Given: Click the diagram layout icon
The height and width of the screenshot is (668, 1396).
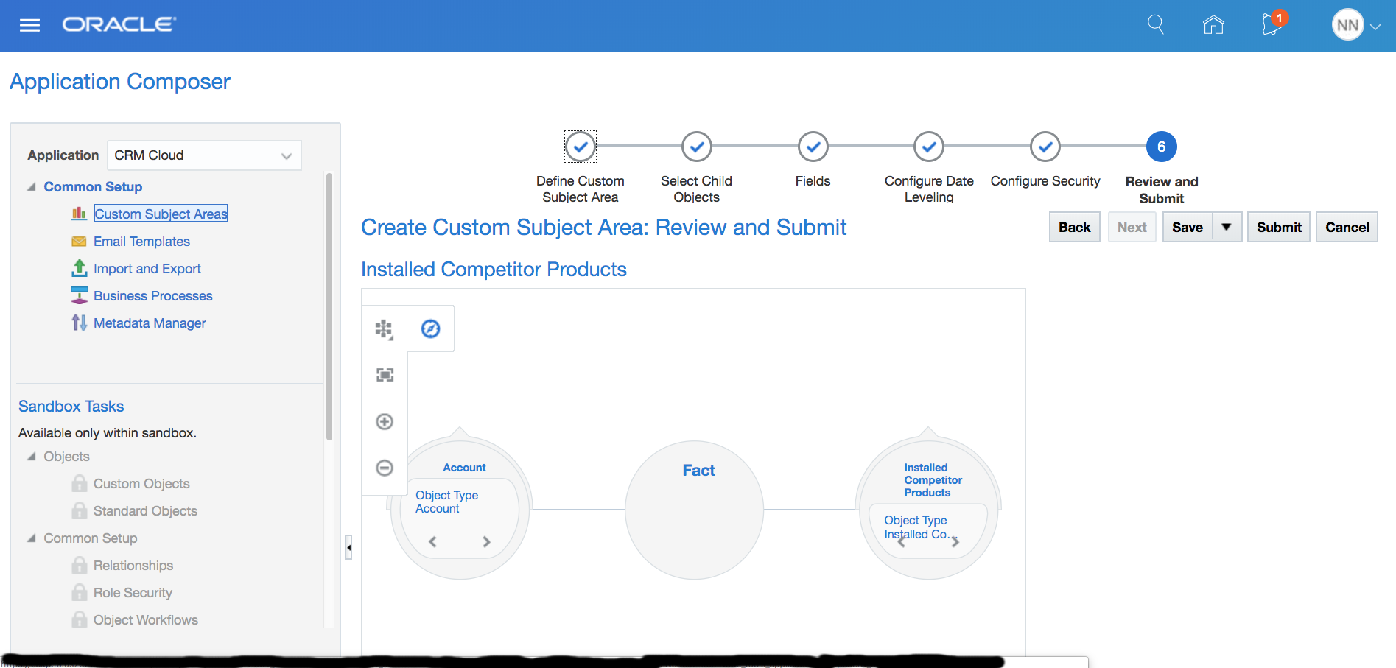Looking at the screenshot, I should pyautogui.click(x=384, y=329).
